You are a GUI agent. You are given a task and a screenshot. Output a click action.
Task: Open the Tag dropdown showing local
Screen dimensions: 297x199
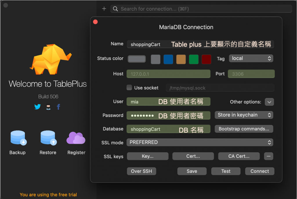pos(251,59)
